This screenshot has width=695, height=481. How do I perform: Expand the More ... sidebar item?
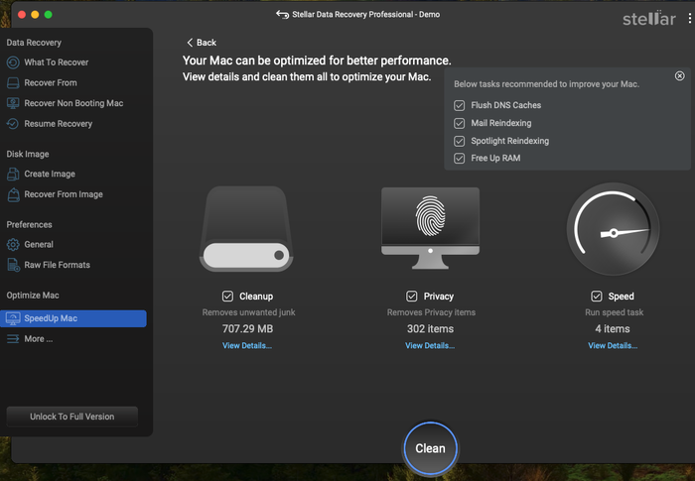[x=38, y=339]
